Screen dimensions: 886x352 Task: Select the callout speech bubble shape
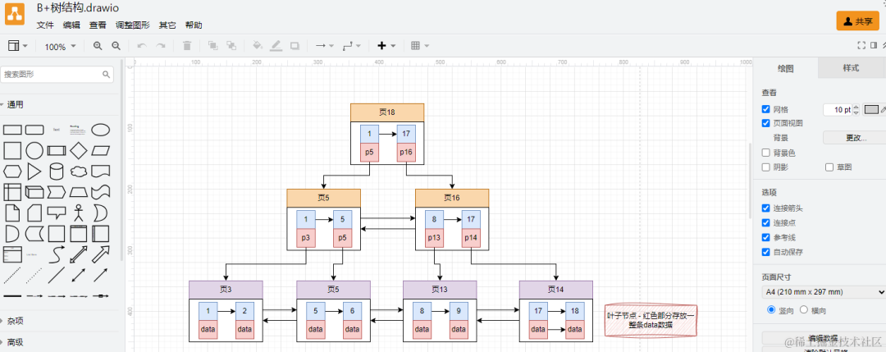(57, 213)
